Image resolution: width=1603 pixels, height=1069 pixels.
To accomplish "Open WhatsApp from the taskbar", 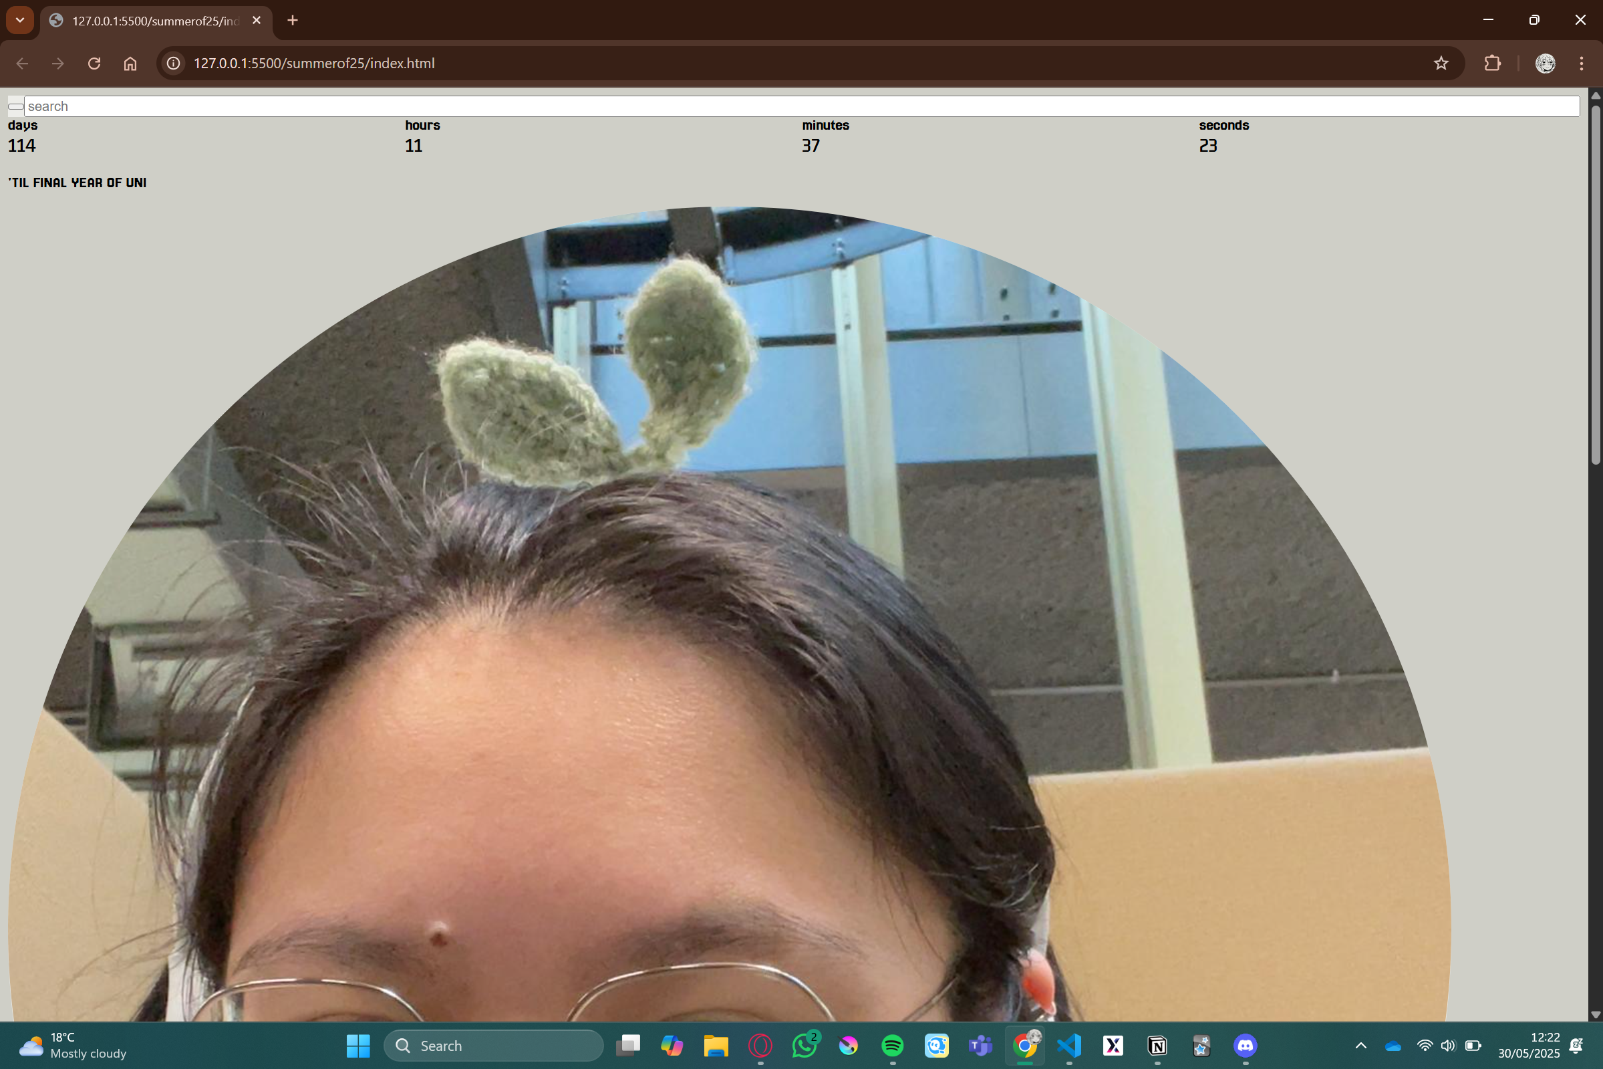I will [805, 1045].
